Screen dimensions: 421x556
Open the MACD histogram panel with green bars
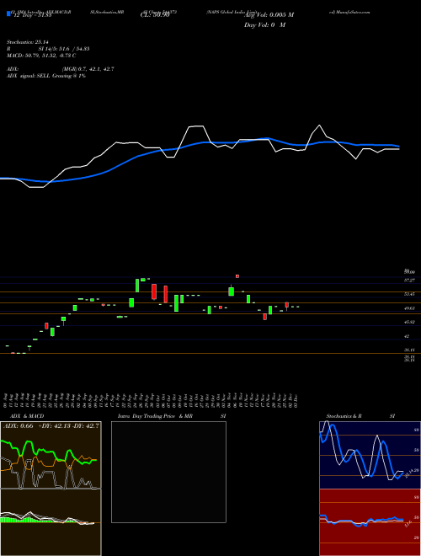(51, 522)
